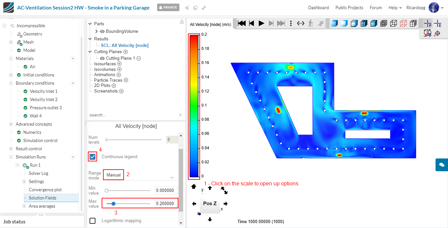The width and height of the screenshot is (448, 228).
Task: Activate the crosshair P pick tool
Action: [428, 24]
